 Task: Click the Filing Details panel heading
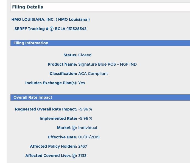tap(27, 7)
